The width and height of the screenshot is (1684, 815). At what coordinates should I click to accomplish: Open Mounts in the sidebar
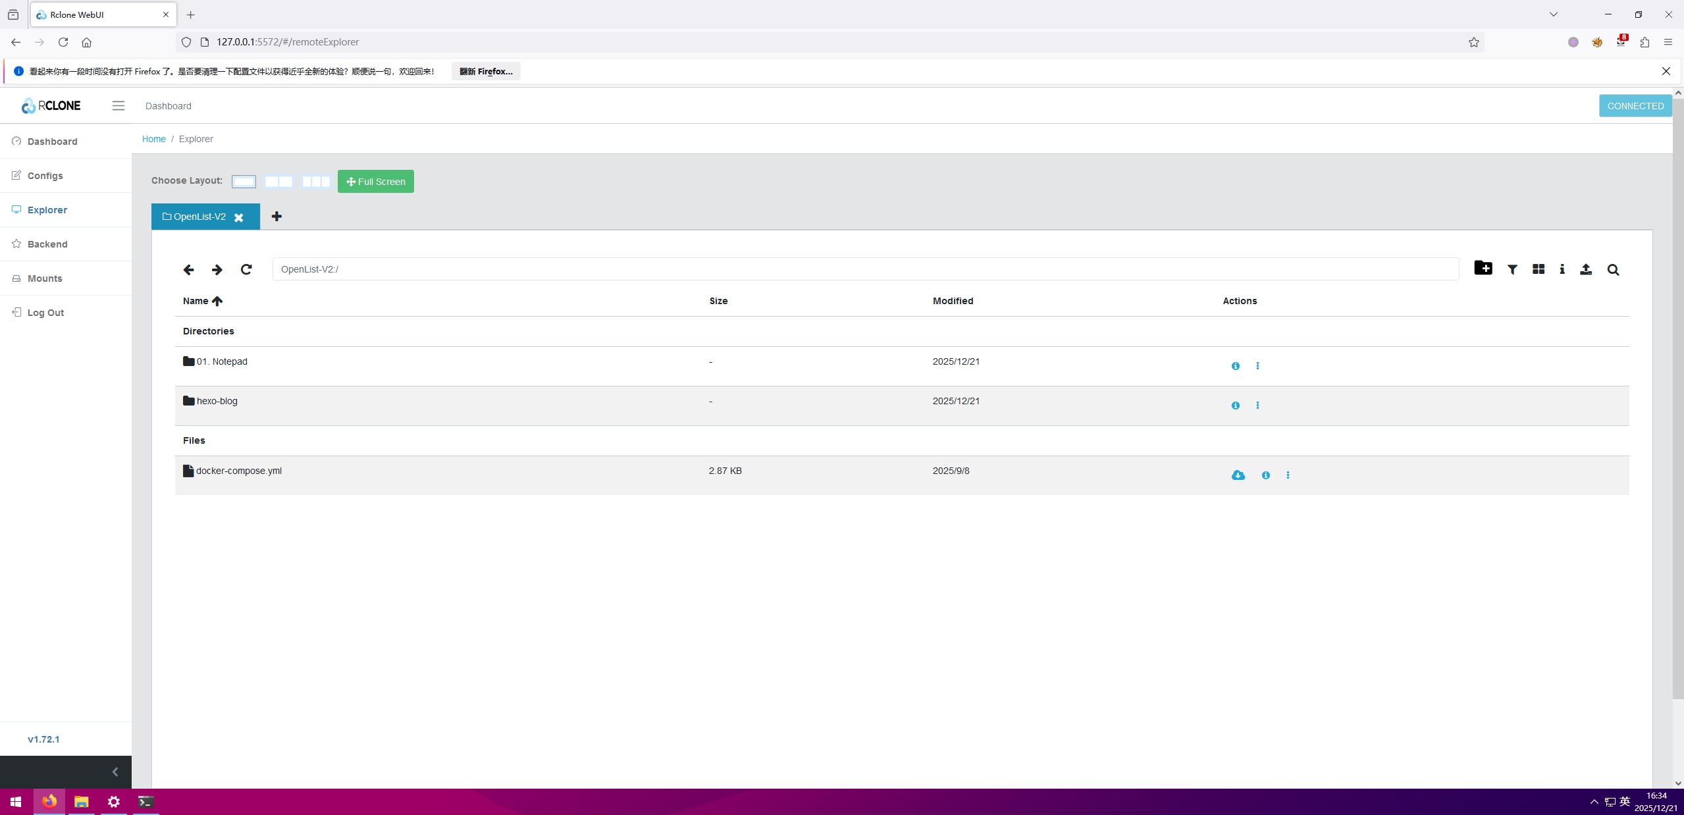66,278
